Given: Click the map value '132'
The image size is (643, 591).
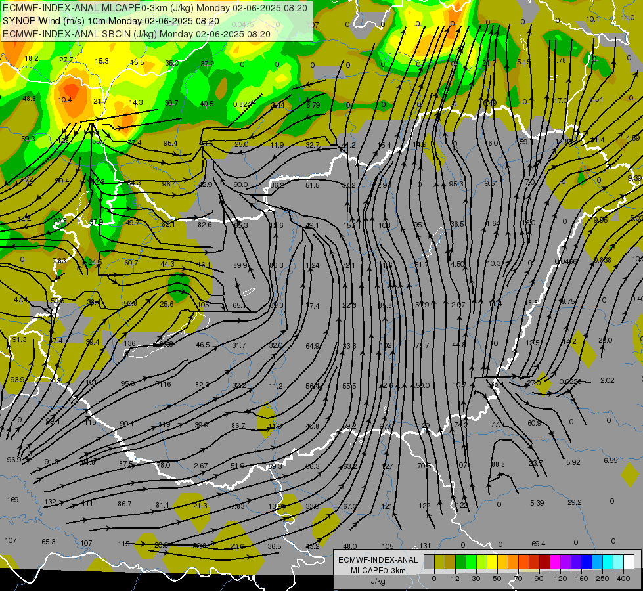Looking at the screenshot, I should (x=50, y=502).
